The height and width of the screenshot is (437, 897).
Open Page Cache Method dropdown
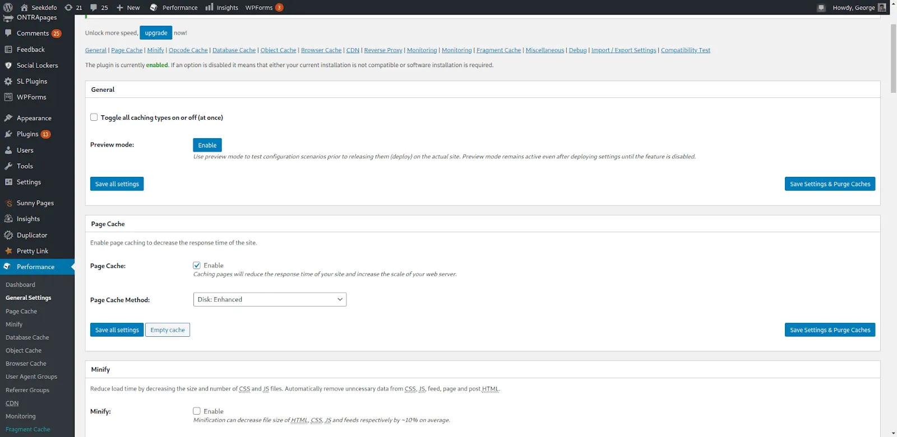coord(270,299)
